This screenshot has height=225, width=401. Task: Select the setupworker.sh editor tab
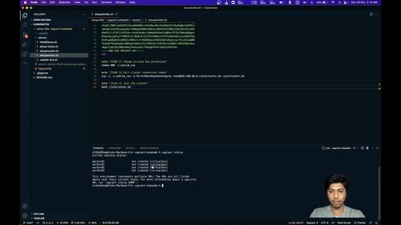click(x=104, y=14)
